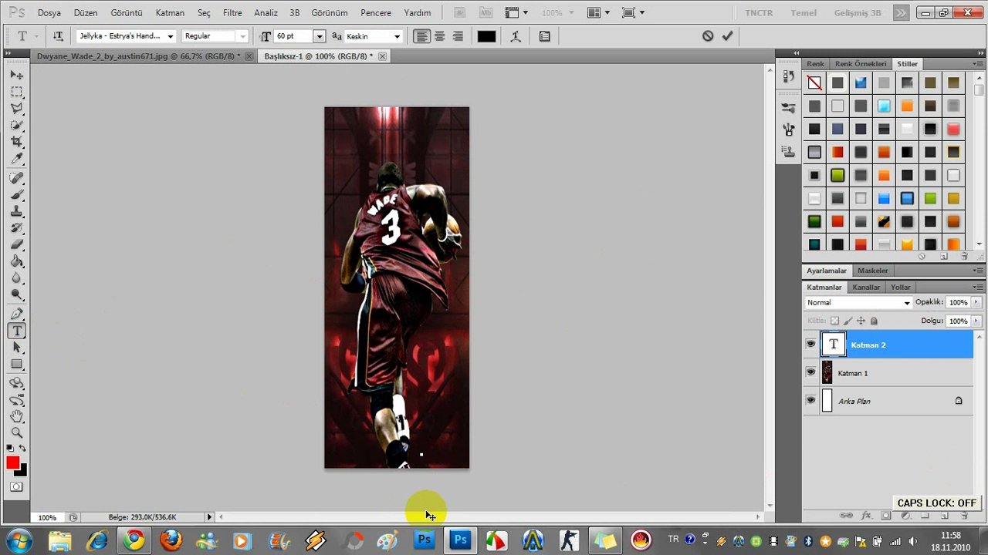The width and height of the screenshot is (988, 555).
Task: Select the Brush tool
Action: [x=17, y=194]
